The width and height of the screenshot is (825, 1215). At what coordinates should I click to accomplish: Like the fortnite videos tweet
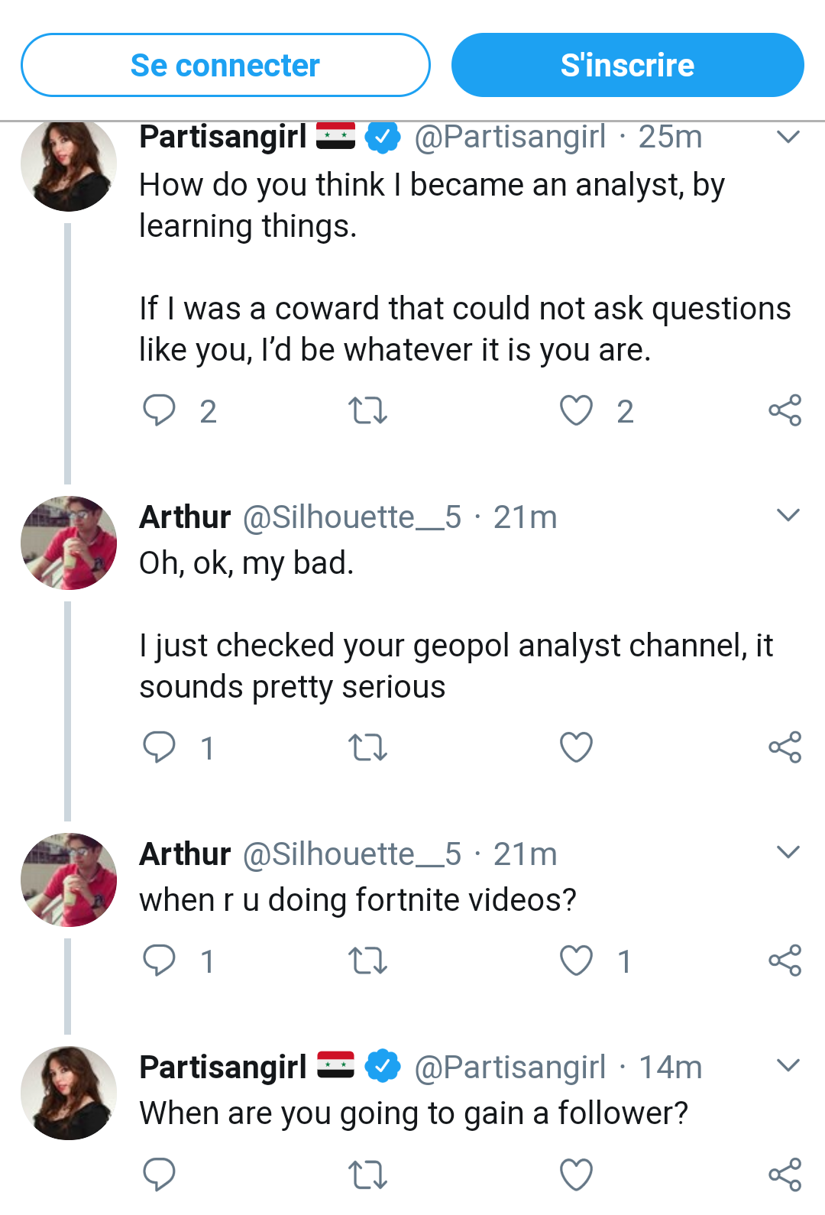pos(576,961)
